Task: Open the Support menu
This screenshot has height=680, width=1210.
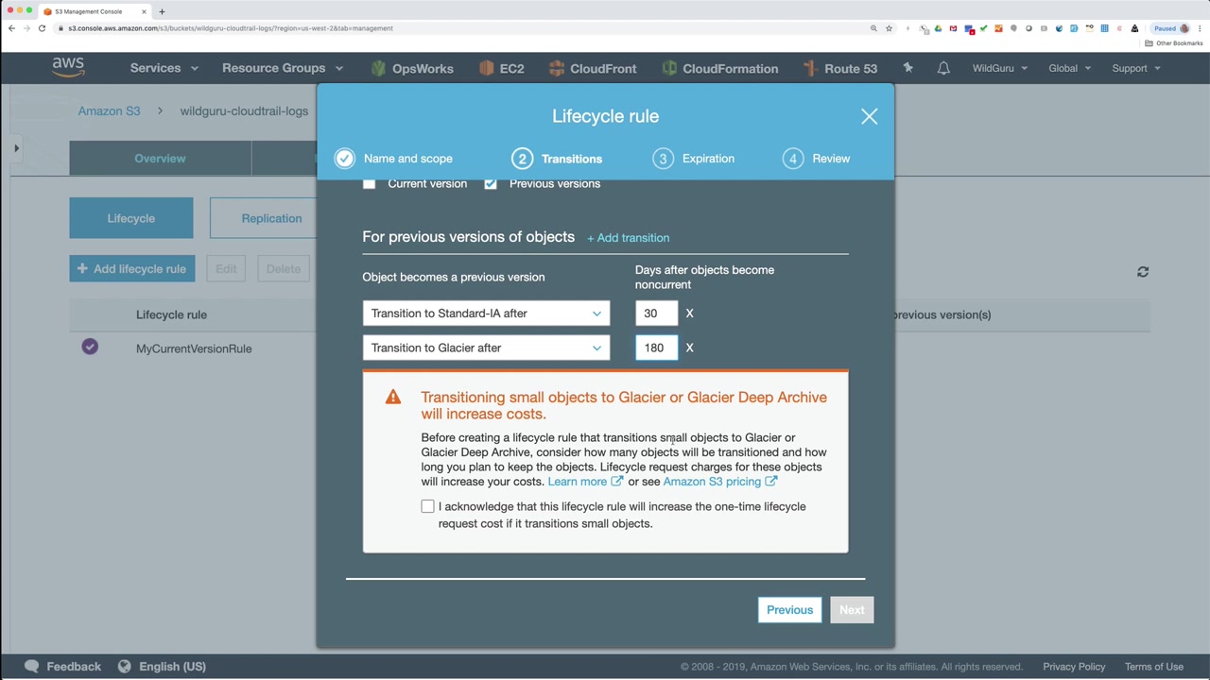Action: click(x=1135, y=68)
